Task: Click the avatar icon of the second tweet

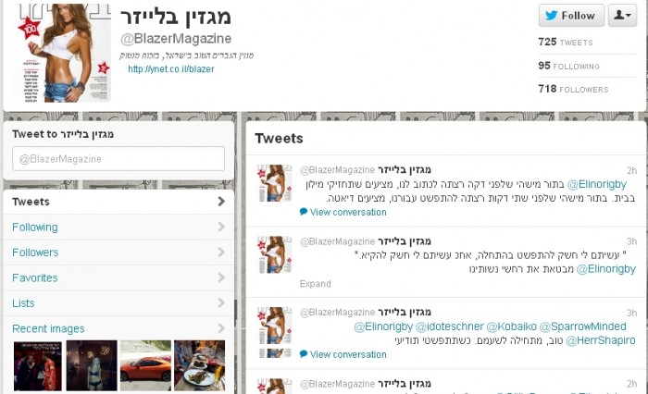Action: (x=275, y=254)
